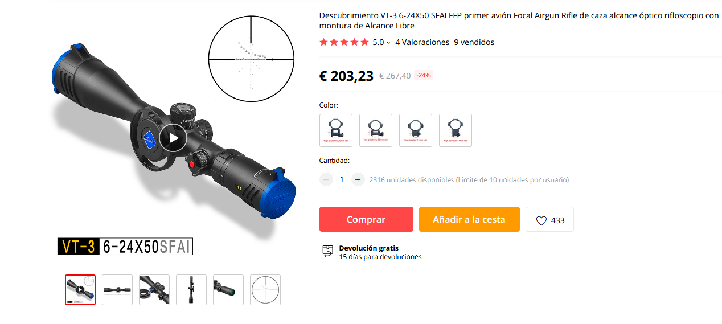View the third thumbnail with scope close-up
Screen dimensions: 722x324
154,290
